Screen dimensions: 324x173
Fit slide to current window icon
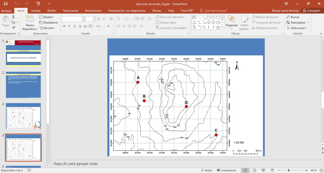coord(320,170)
